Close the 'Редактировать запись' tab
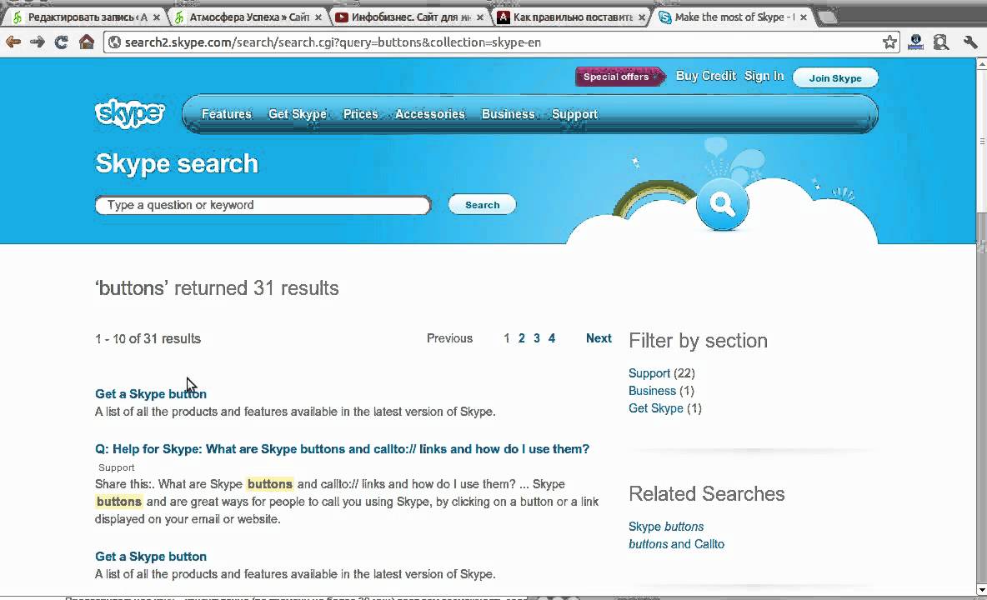 click(x=157, y=17)
